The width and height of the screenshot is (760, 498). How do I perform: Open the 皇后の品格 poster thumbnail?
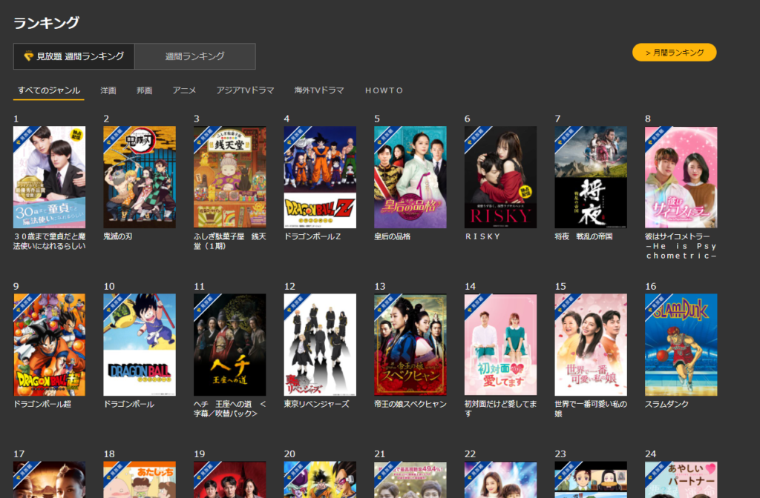(410, 177)
